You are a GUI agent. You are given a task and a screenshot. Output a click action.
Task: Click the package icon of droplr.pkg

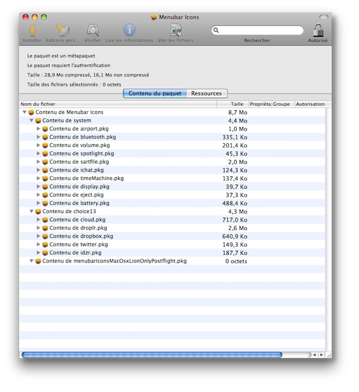tap(45, 228)
